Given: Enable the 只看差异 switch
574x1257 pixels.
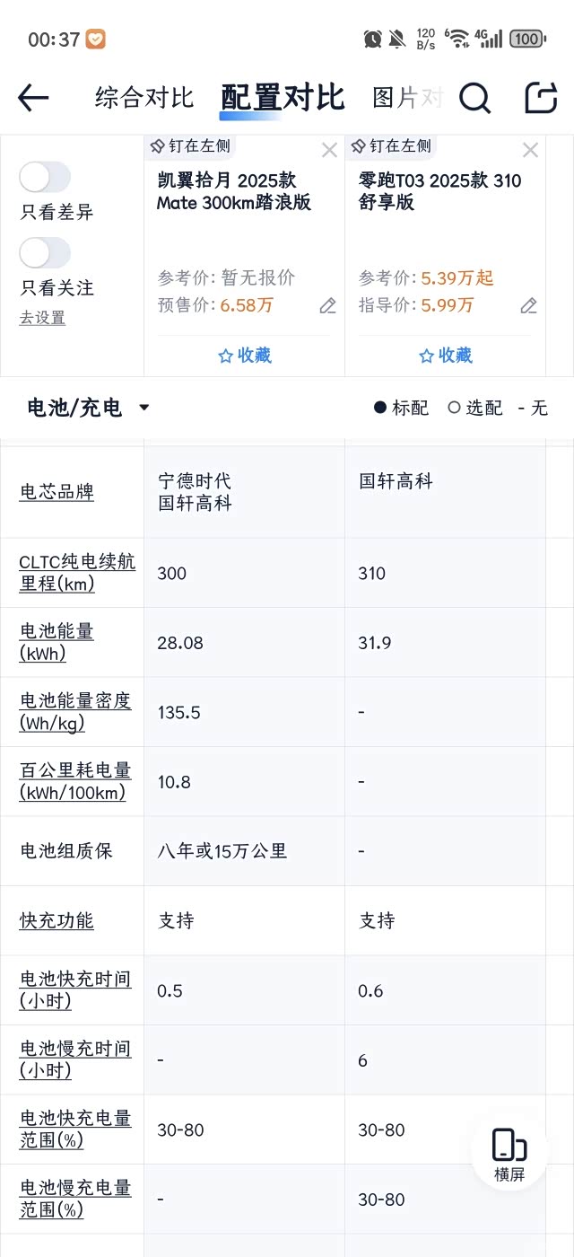Looking at the screenshot, I should [x=45, y=178].
